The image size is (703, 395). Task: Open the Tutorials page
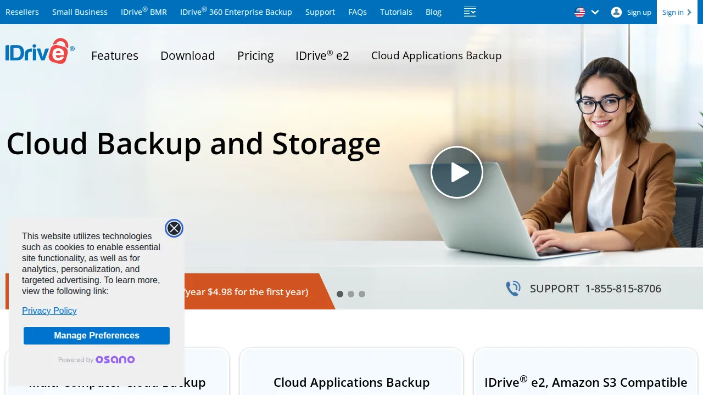click(396, 12)
